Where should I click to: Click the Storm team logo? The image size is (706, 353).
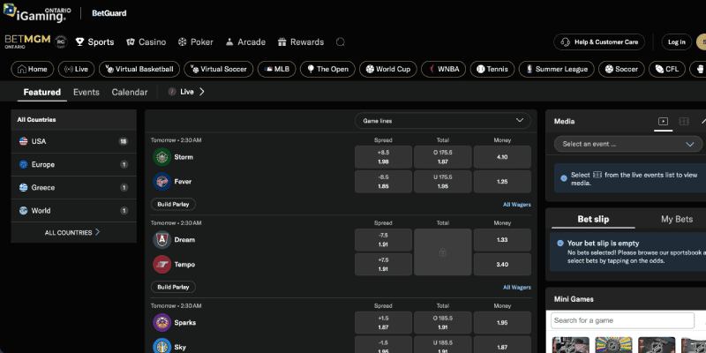coord(161,157)
